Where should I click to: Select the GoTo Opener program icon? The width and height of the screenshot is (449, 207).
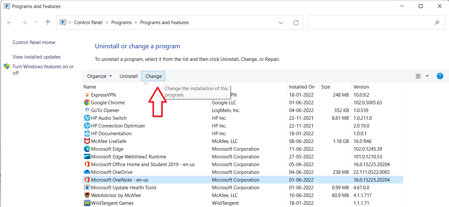pos(87,110)
